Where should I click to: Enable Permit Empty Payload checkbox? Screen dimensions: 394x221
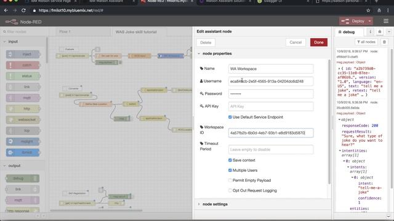pos(230,180)
